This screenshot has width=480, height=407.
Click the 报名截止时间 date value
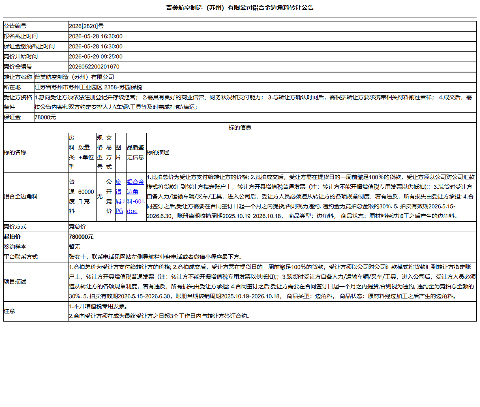[x=96, y=36]
